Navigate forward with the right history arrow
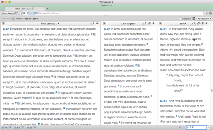Viewport: 213px width, 130px height. point(184,128)
